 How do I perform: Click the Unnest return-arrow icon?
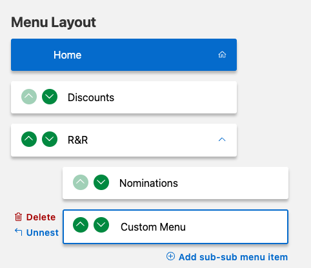[19, 232]
